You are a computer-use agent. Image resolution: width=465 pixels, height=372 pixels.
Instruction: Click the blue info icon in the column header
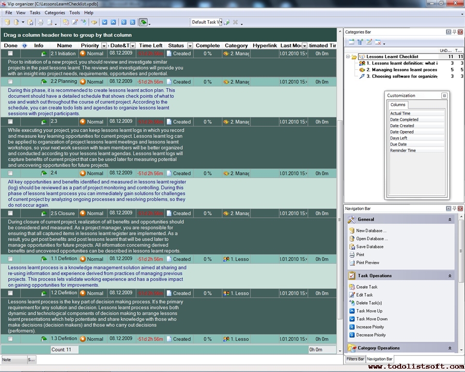pyautogui.click(x=25, y=46)
